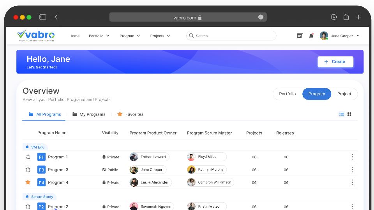Select the Project segment button
The image size is (374, 210).
tap(344, 94)
